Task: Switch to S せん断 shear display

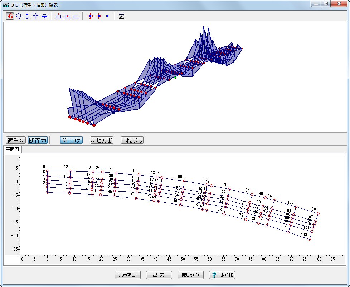Action: click(102, 140)
